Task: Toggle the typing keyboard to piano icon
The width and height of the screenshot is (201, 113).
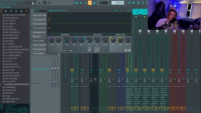Action: point(77,3)
